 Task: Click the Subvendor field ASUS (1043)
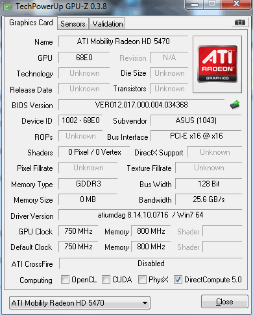[196, 120]
